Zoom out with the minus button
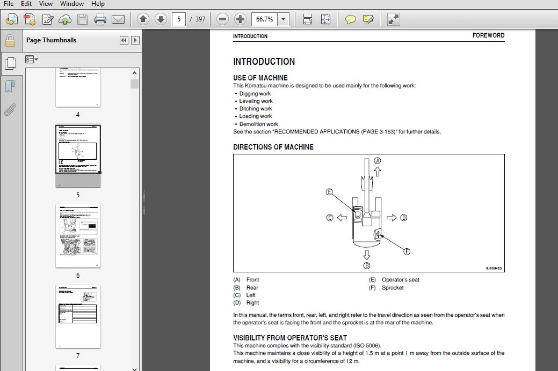 [222, 19]
